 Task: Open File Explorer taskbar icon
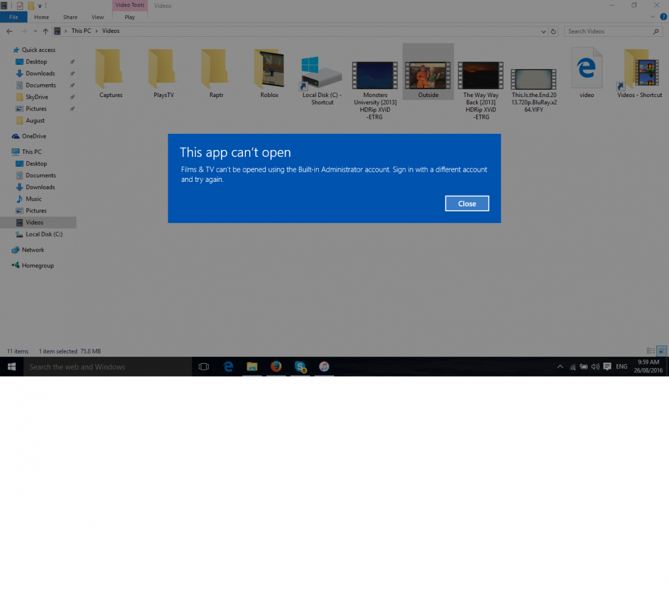point(252,366)
